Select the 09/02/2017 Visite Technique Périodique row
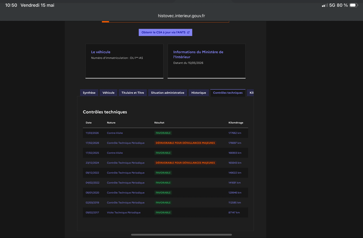 tap(165, 213)
